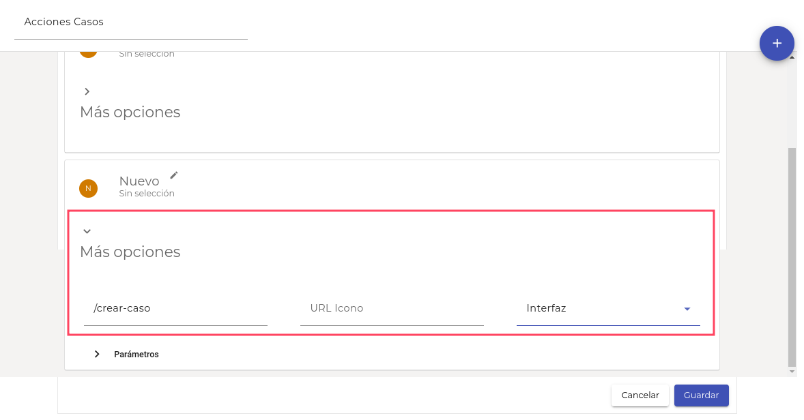Click Más opciones heading in Nuevo card
Viewport: 804px width, 420px height.
[130, 252]
